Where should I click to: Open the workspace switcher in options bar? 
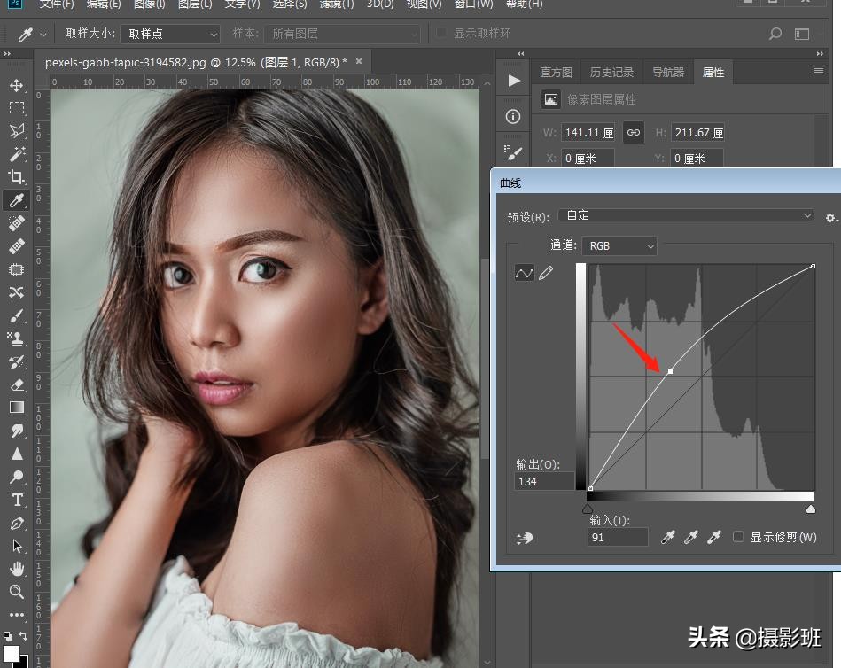802,35
